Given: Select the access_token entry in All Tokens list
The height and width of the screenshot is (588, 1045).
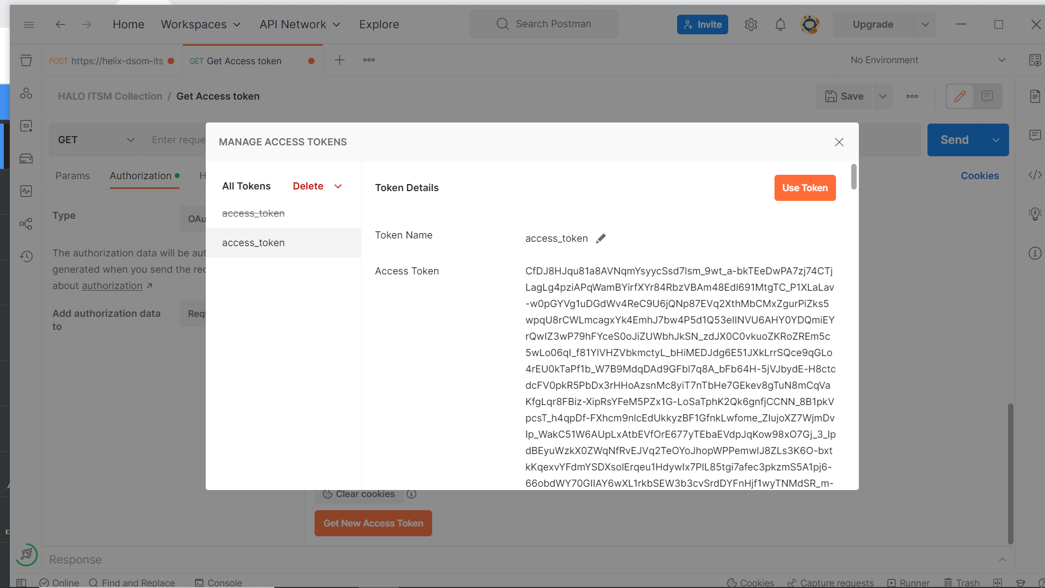Looking at the screenshot, I should pyautogui.click(x=253, y=242).
